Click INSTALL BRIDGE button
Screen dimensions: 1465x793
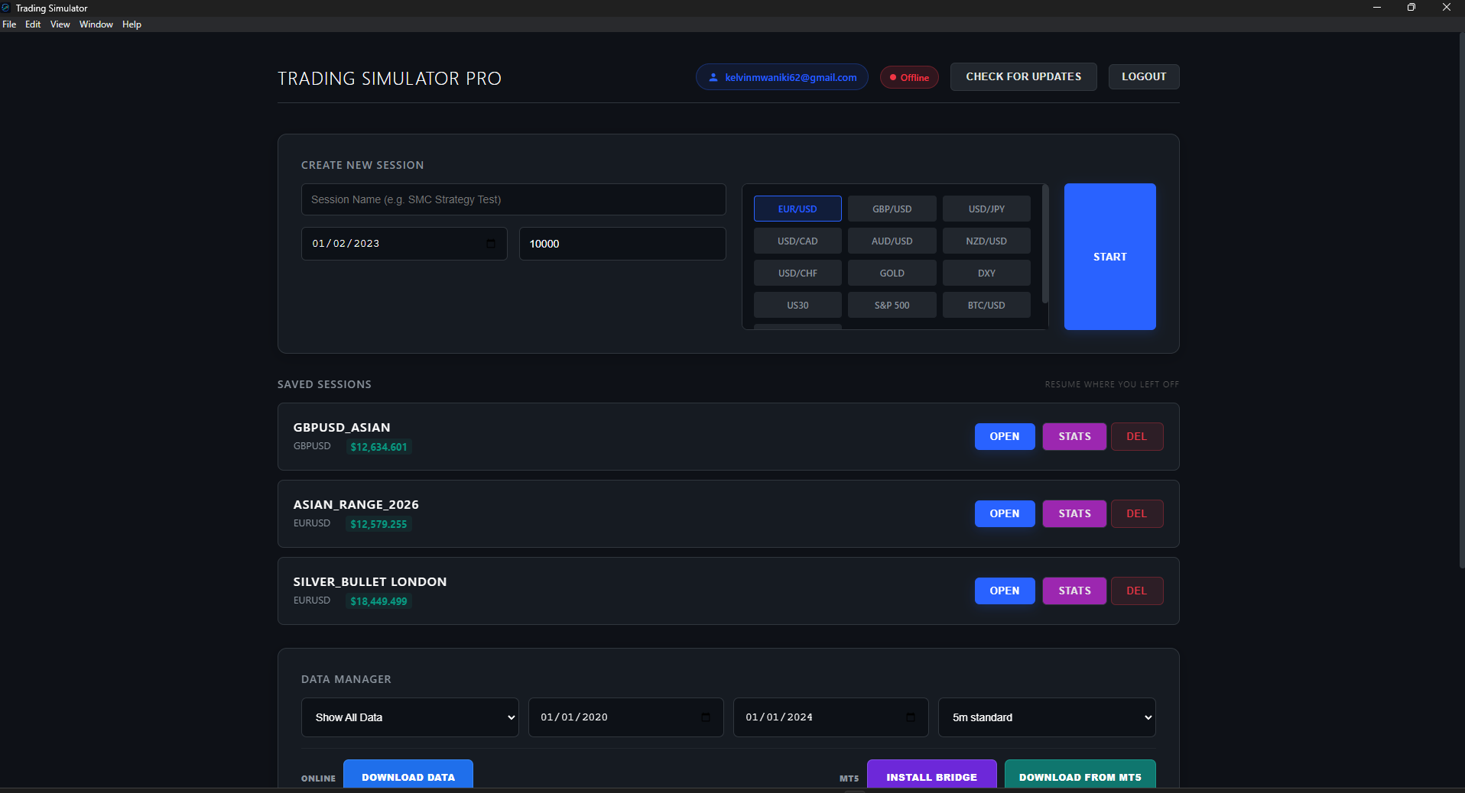(x=932, y=774)
